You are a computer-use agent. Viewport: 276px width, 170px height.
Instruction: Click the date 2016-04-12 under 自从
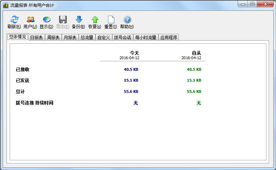pyautogui.click(x=191, y=58)
